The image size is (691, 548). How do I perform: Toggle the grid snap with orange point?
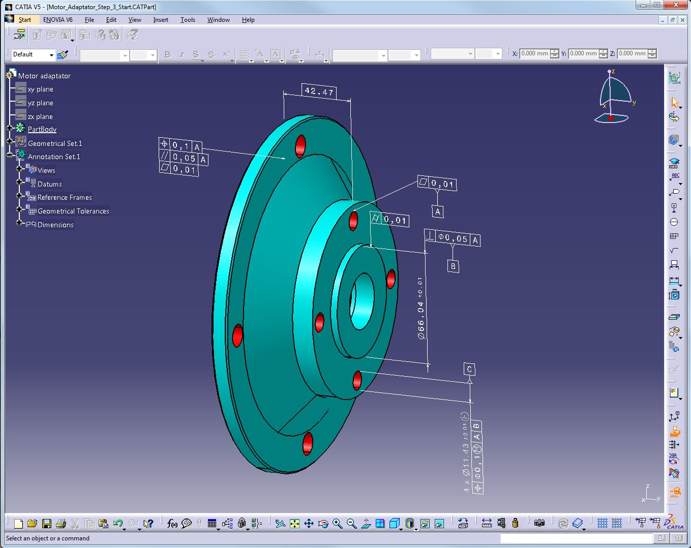click(x=617, y=524)
